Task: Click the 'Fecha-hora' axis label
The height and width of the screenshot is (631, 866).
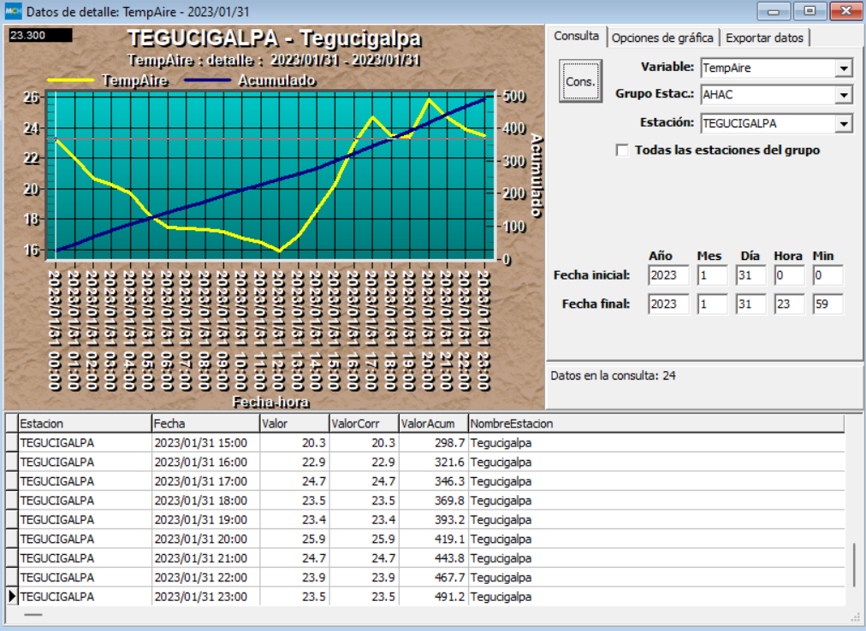Action: (270, 402)
